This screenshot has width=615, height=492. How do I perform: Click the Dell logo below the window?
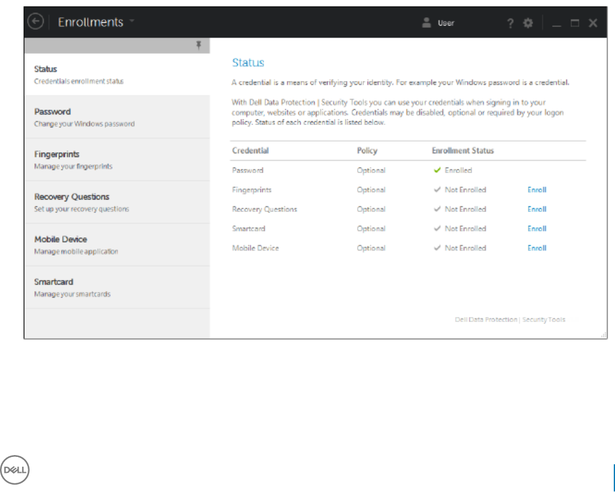tap(15, 470)
